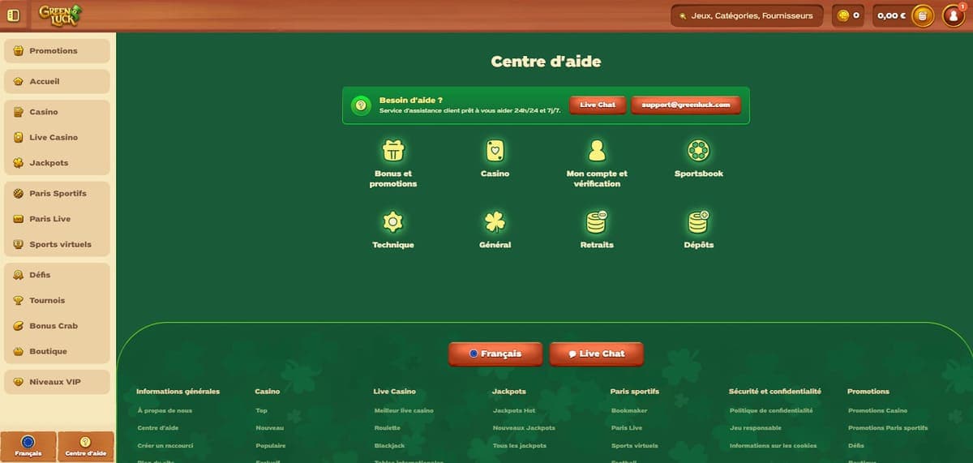Open footer link Politique de confidentialité
The height and width of the screenshot is (463, 973).
click(x=771, y=410)
